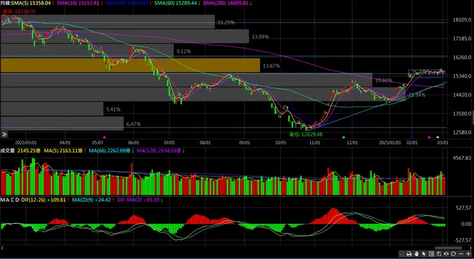
Task: Click DIF(12-26) +109.81 label
Action: coord(43,200)
